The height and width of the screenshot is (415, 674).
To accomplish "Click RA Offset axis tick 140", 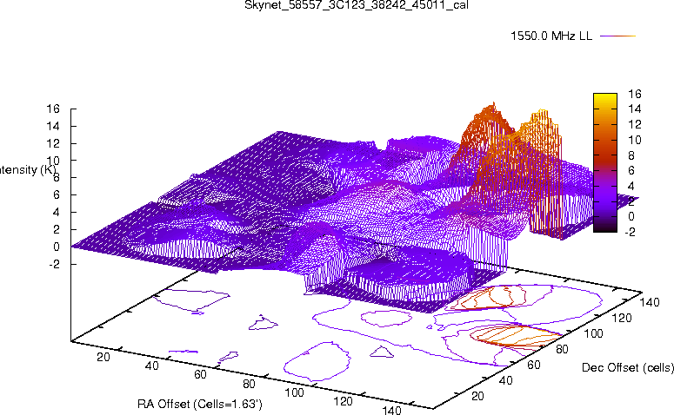I will coord(391,410).
